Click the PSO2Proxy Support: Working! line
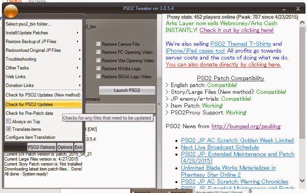 point(206,113)
